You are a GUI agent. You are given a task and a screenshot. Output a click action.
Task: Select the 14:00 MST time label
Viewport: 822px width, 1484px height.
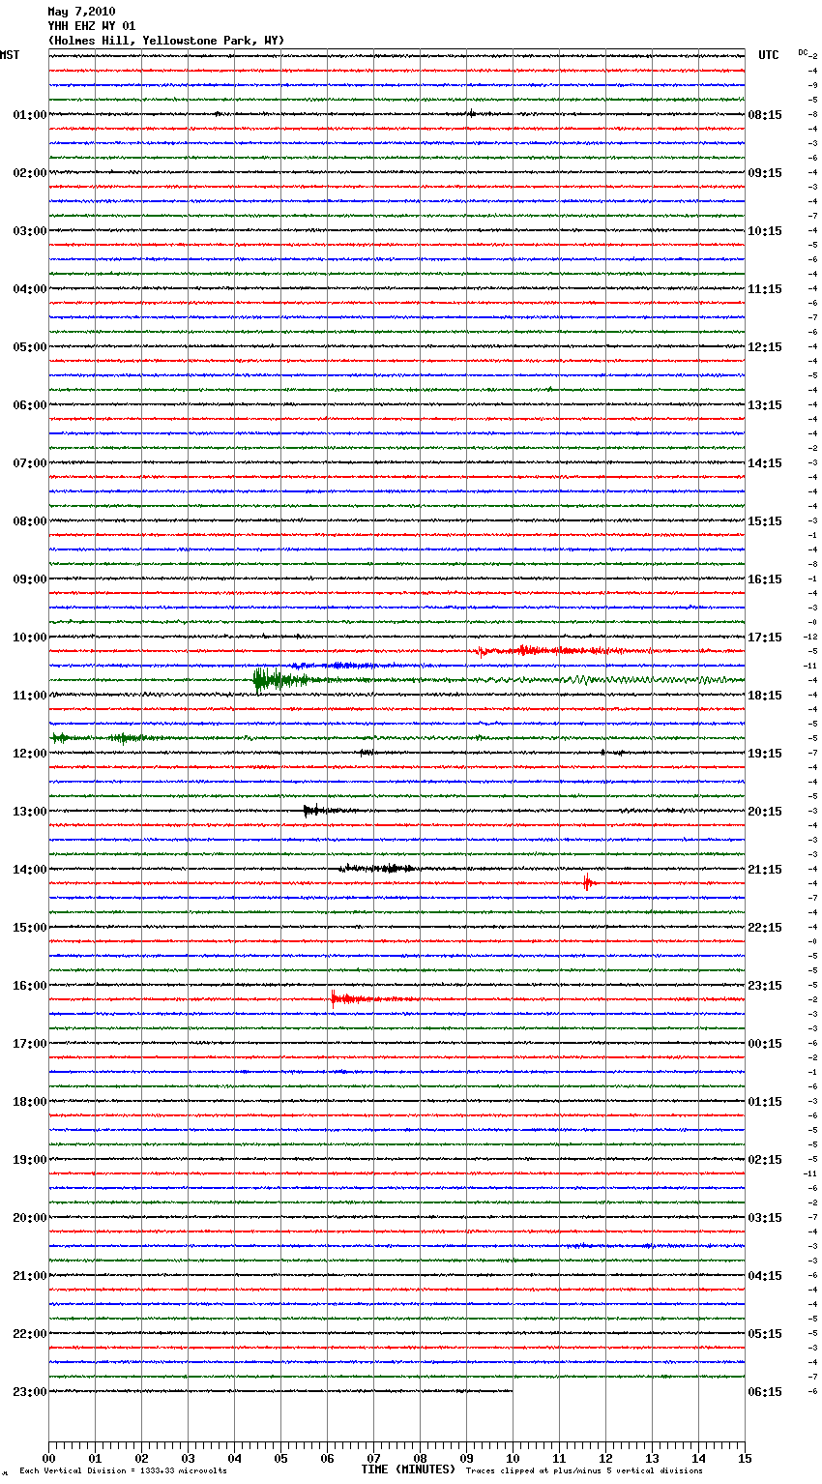pos(29,870)
